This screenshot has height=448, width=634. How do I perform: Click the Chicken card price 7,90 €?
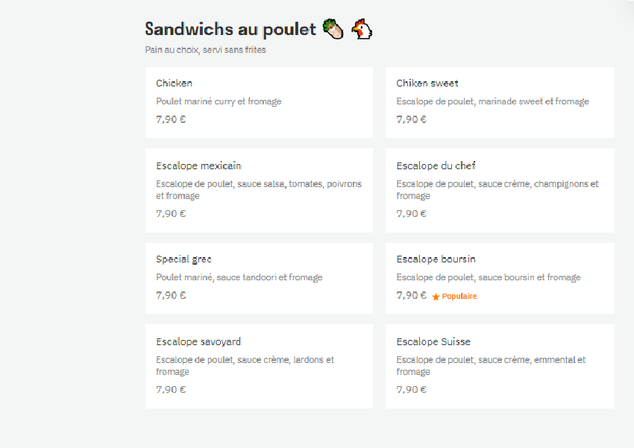(171, 119)
